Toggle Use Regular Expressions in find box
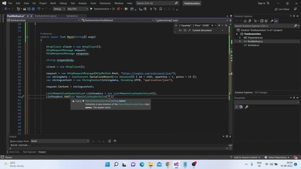The image size is (301, 169). [189, 30]
